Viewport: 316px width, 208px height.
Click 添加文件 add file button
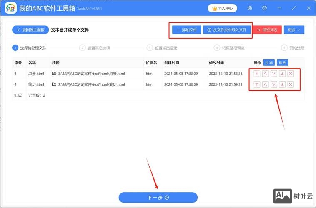(x=187, y=30)
